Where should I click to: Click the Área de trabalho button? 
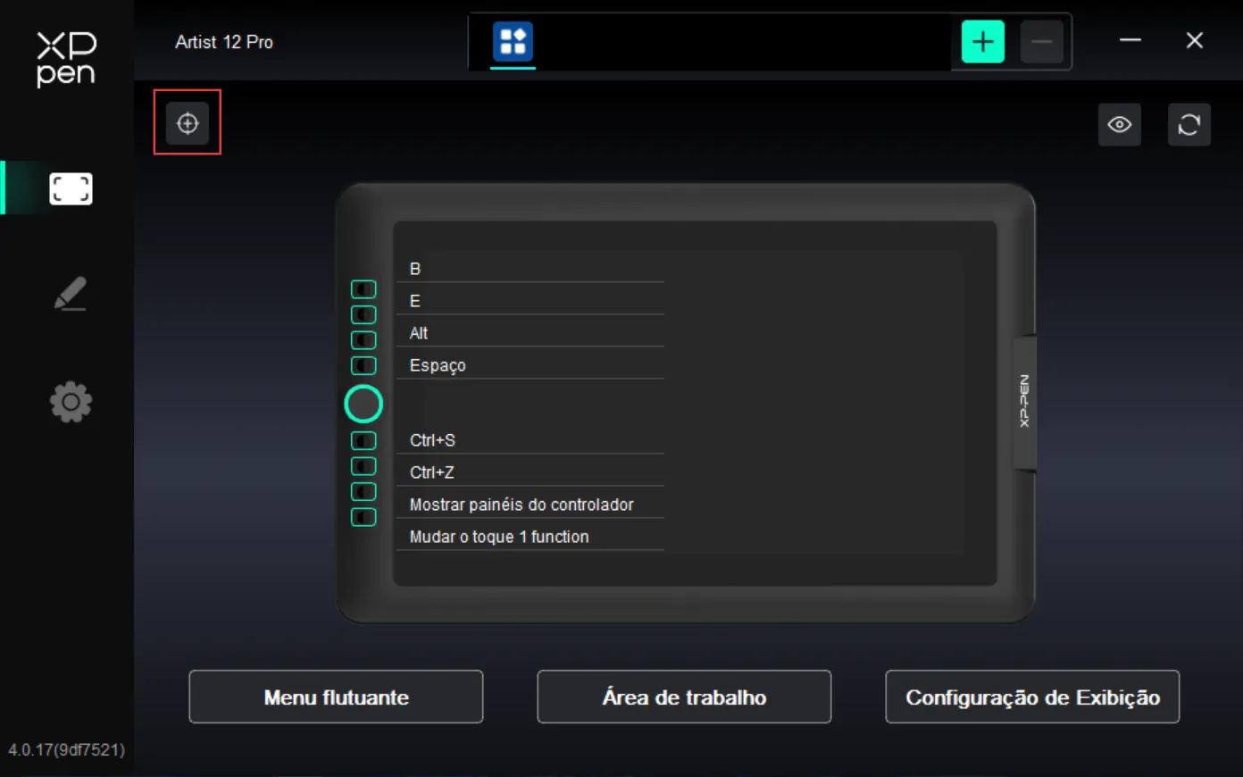684,697
